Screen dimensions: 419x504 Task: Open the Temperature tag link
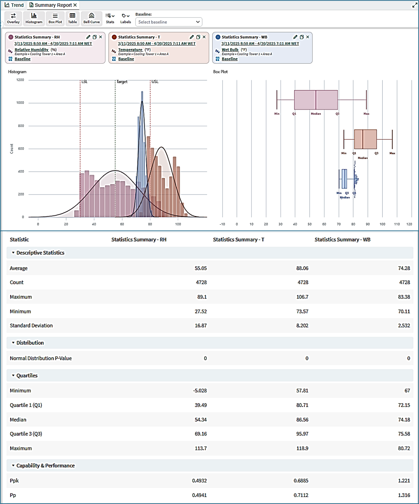[x=130, y=50]
